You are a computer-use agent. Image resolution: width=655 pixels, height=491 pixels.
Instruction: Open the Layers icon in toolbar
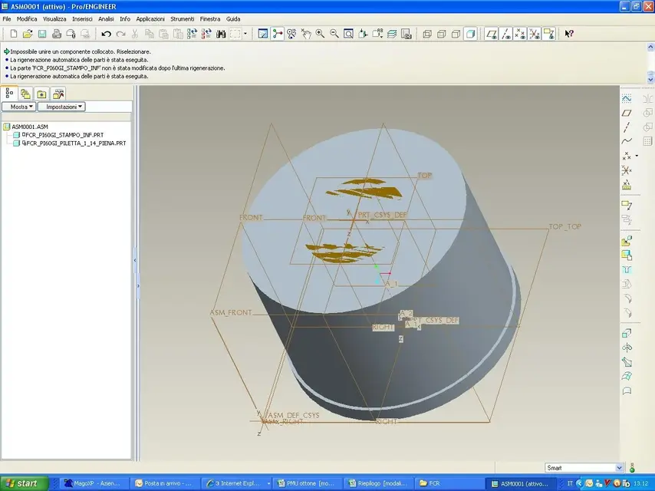coord(392,34)
